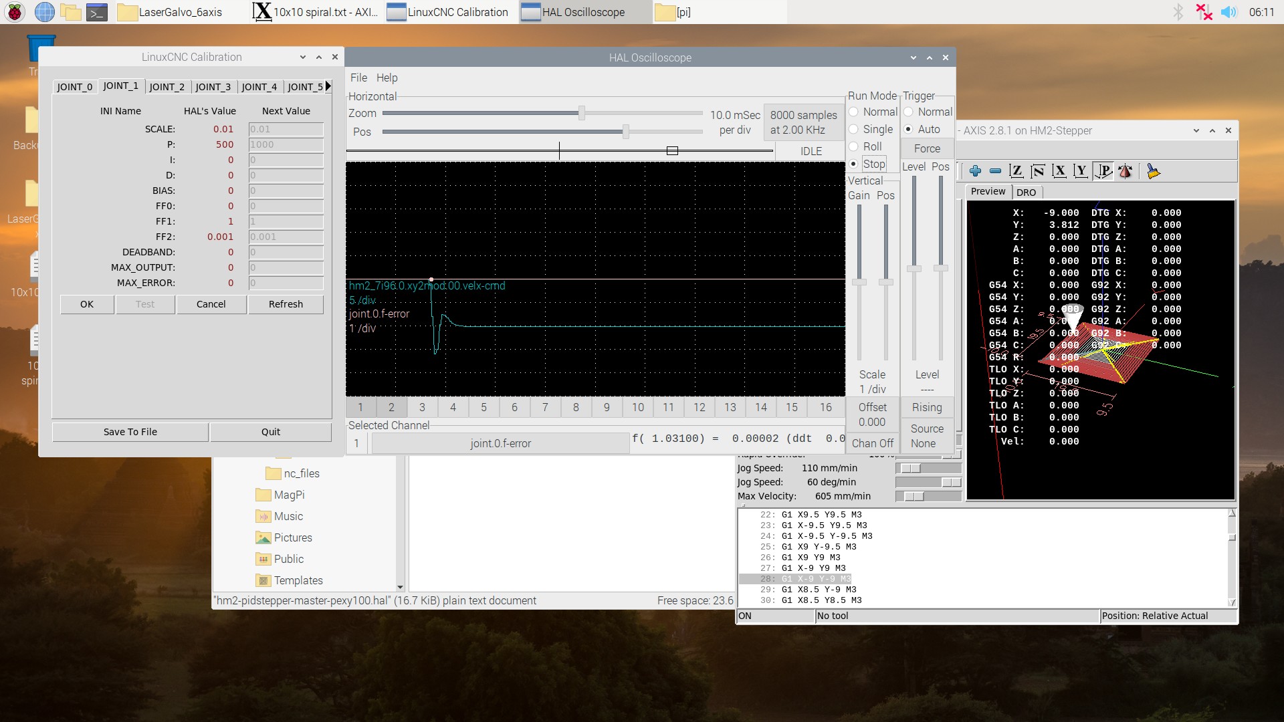
Task: Click Chan Off button
Action: point(872,443)
